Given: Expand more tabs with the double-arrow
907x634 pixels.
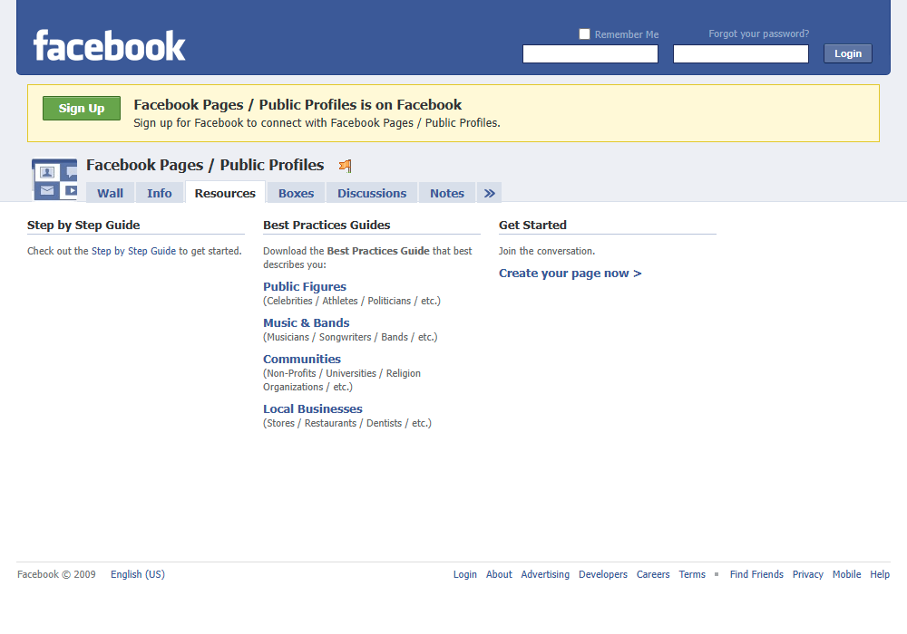Looking at the screenshot, I should click(x=490, y=193).
